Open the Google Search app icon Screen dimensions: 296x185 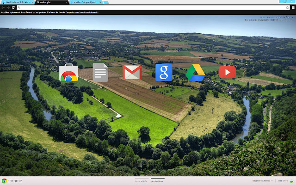point(164,72)
